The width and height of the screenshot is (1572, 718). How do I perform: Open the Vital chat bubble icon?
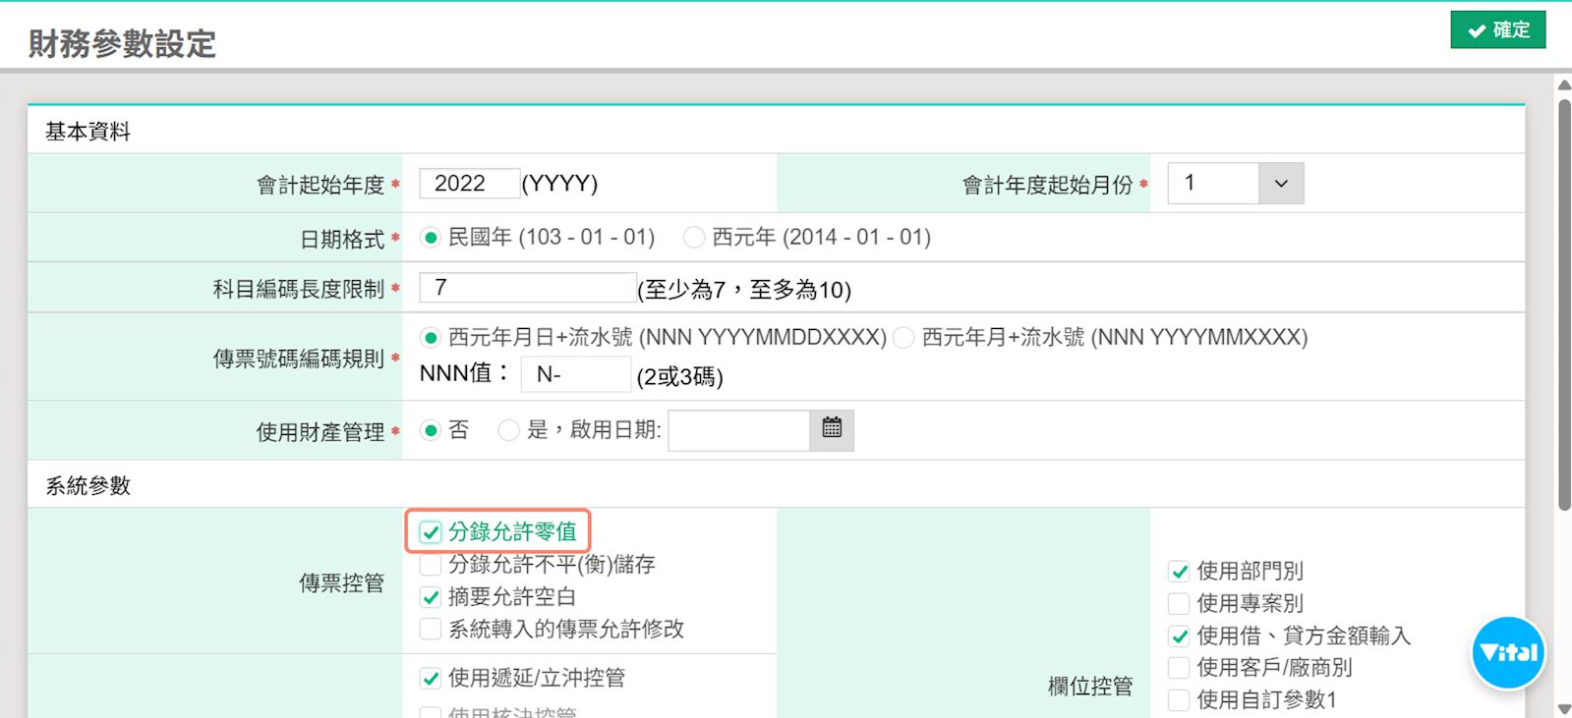tap(1507, 653)
